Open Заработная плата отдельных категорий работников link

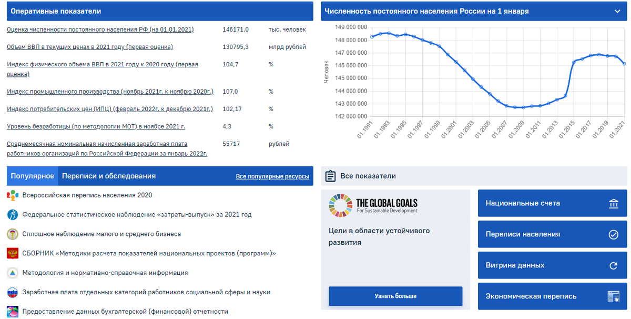tap(146, 293)
